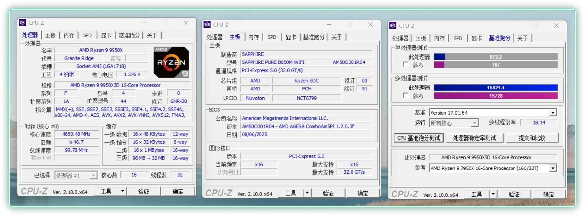Minimize the mainboard CPU-Z window
This screenshot has height=216, width=585.
coord(329,24)
